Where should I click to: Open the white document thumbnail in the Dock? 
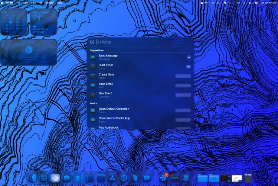click(x=237, y=179)
